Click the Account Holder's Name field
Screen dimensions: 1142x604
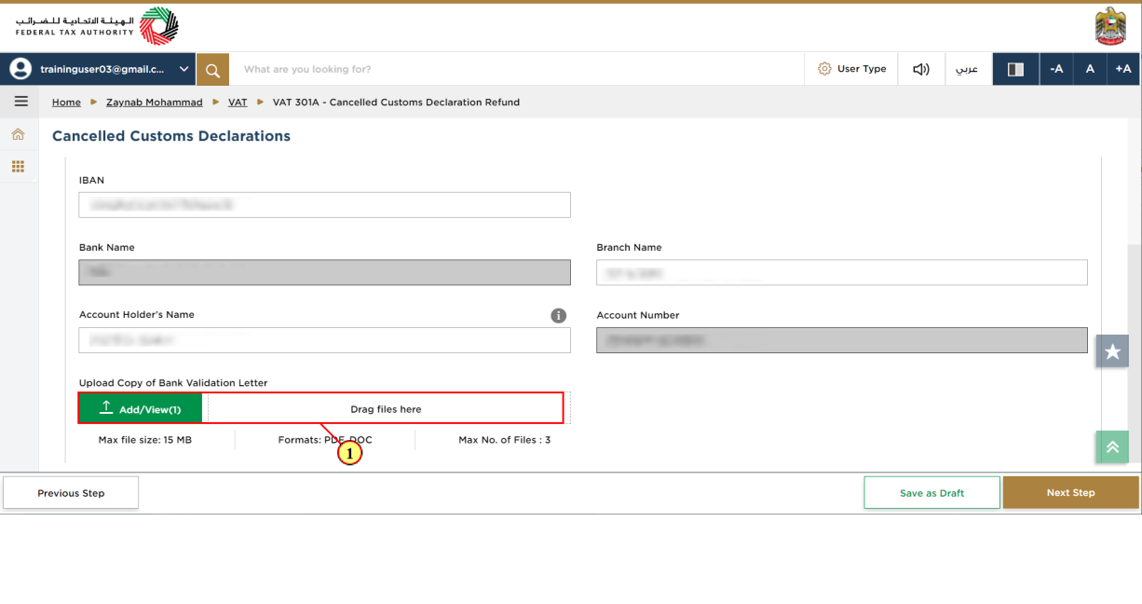pyautogui.click(x=324, y=340)
